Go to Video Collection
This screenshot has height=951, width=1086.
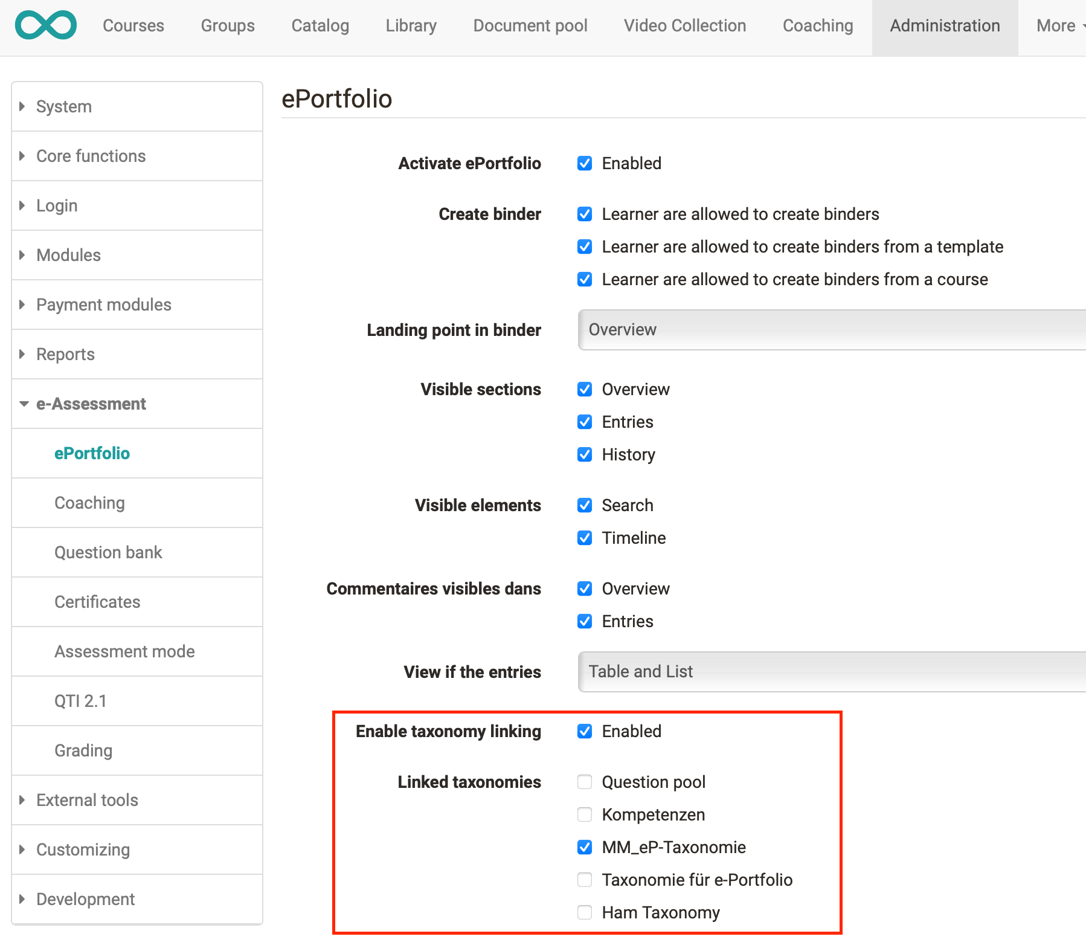click(x=684, y=25)
